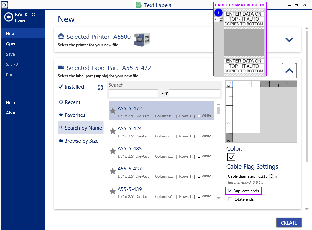Increase the cable diameter with up arrow

click(x=272, y=175)
